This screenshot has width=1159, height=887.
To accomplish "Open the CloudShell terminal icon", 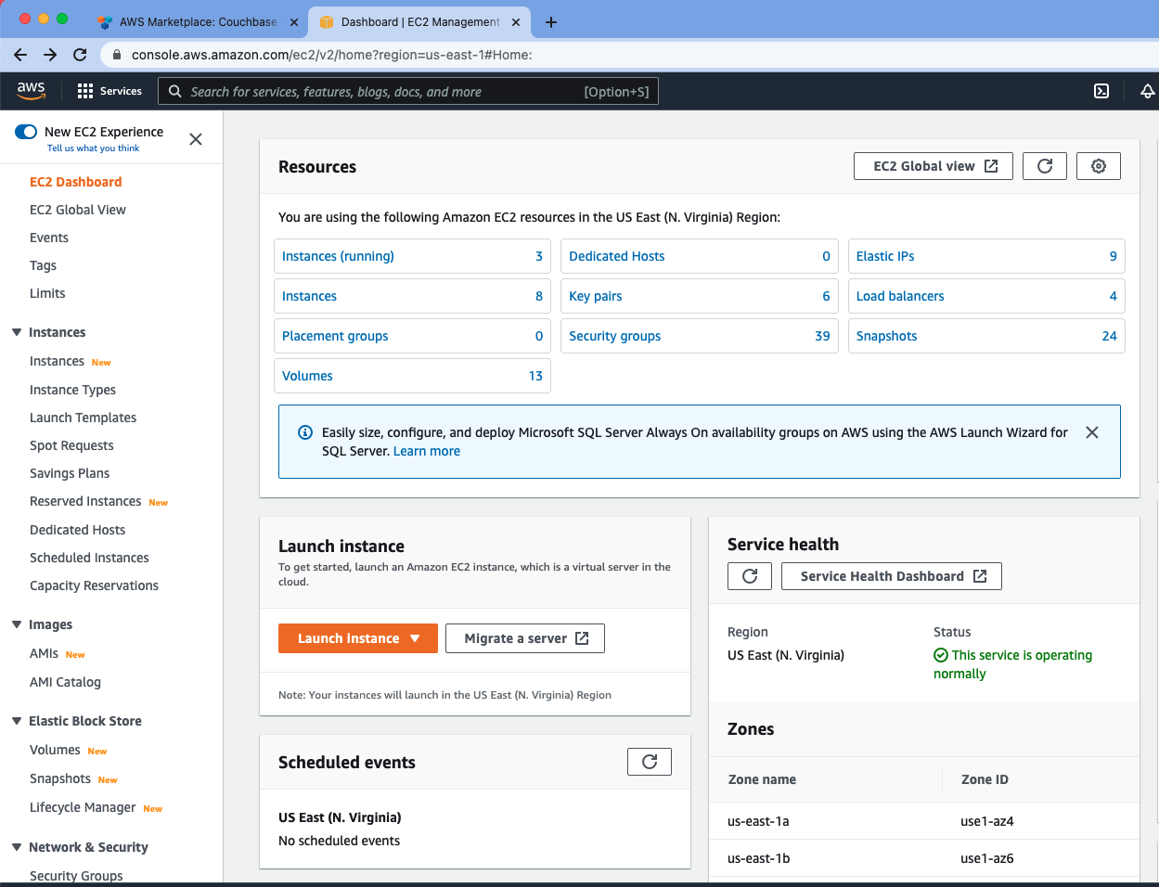I will coord(1101,90).
